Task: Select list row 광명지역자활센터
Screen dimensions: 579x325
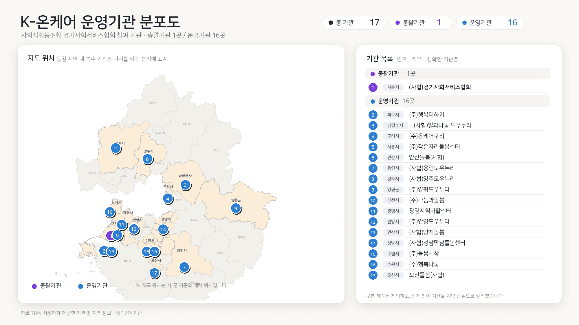Action: (x=456, y=211)
